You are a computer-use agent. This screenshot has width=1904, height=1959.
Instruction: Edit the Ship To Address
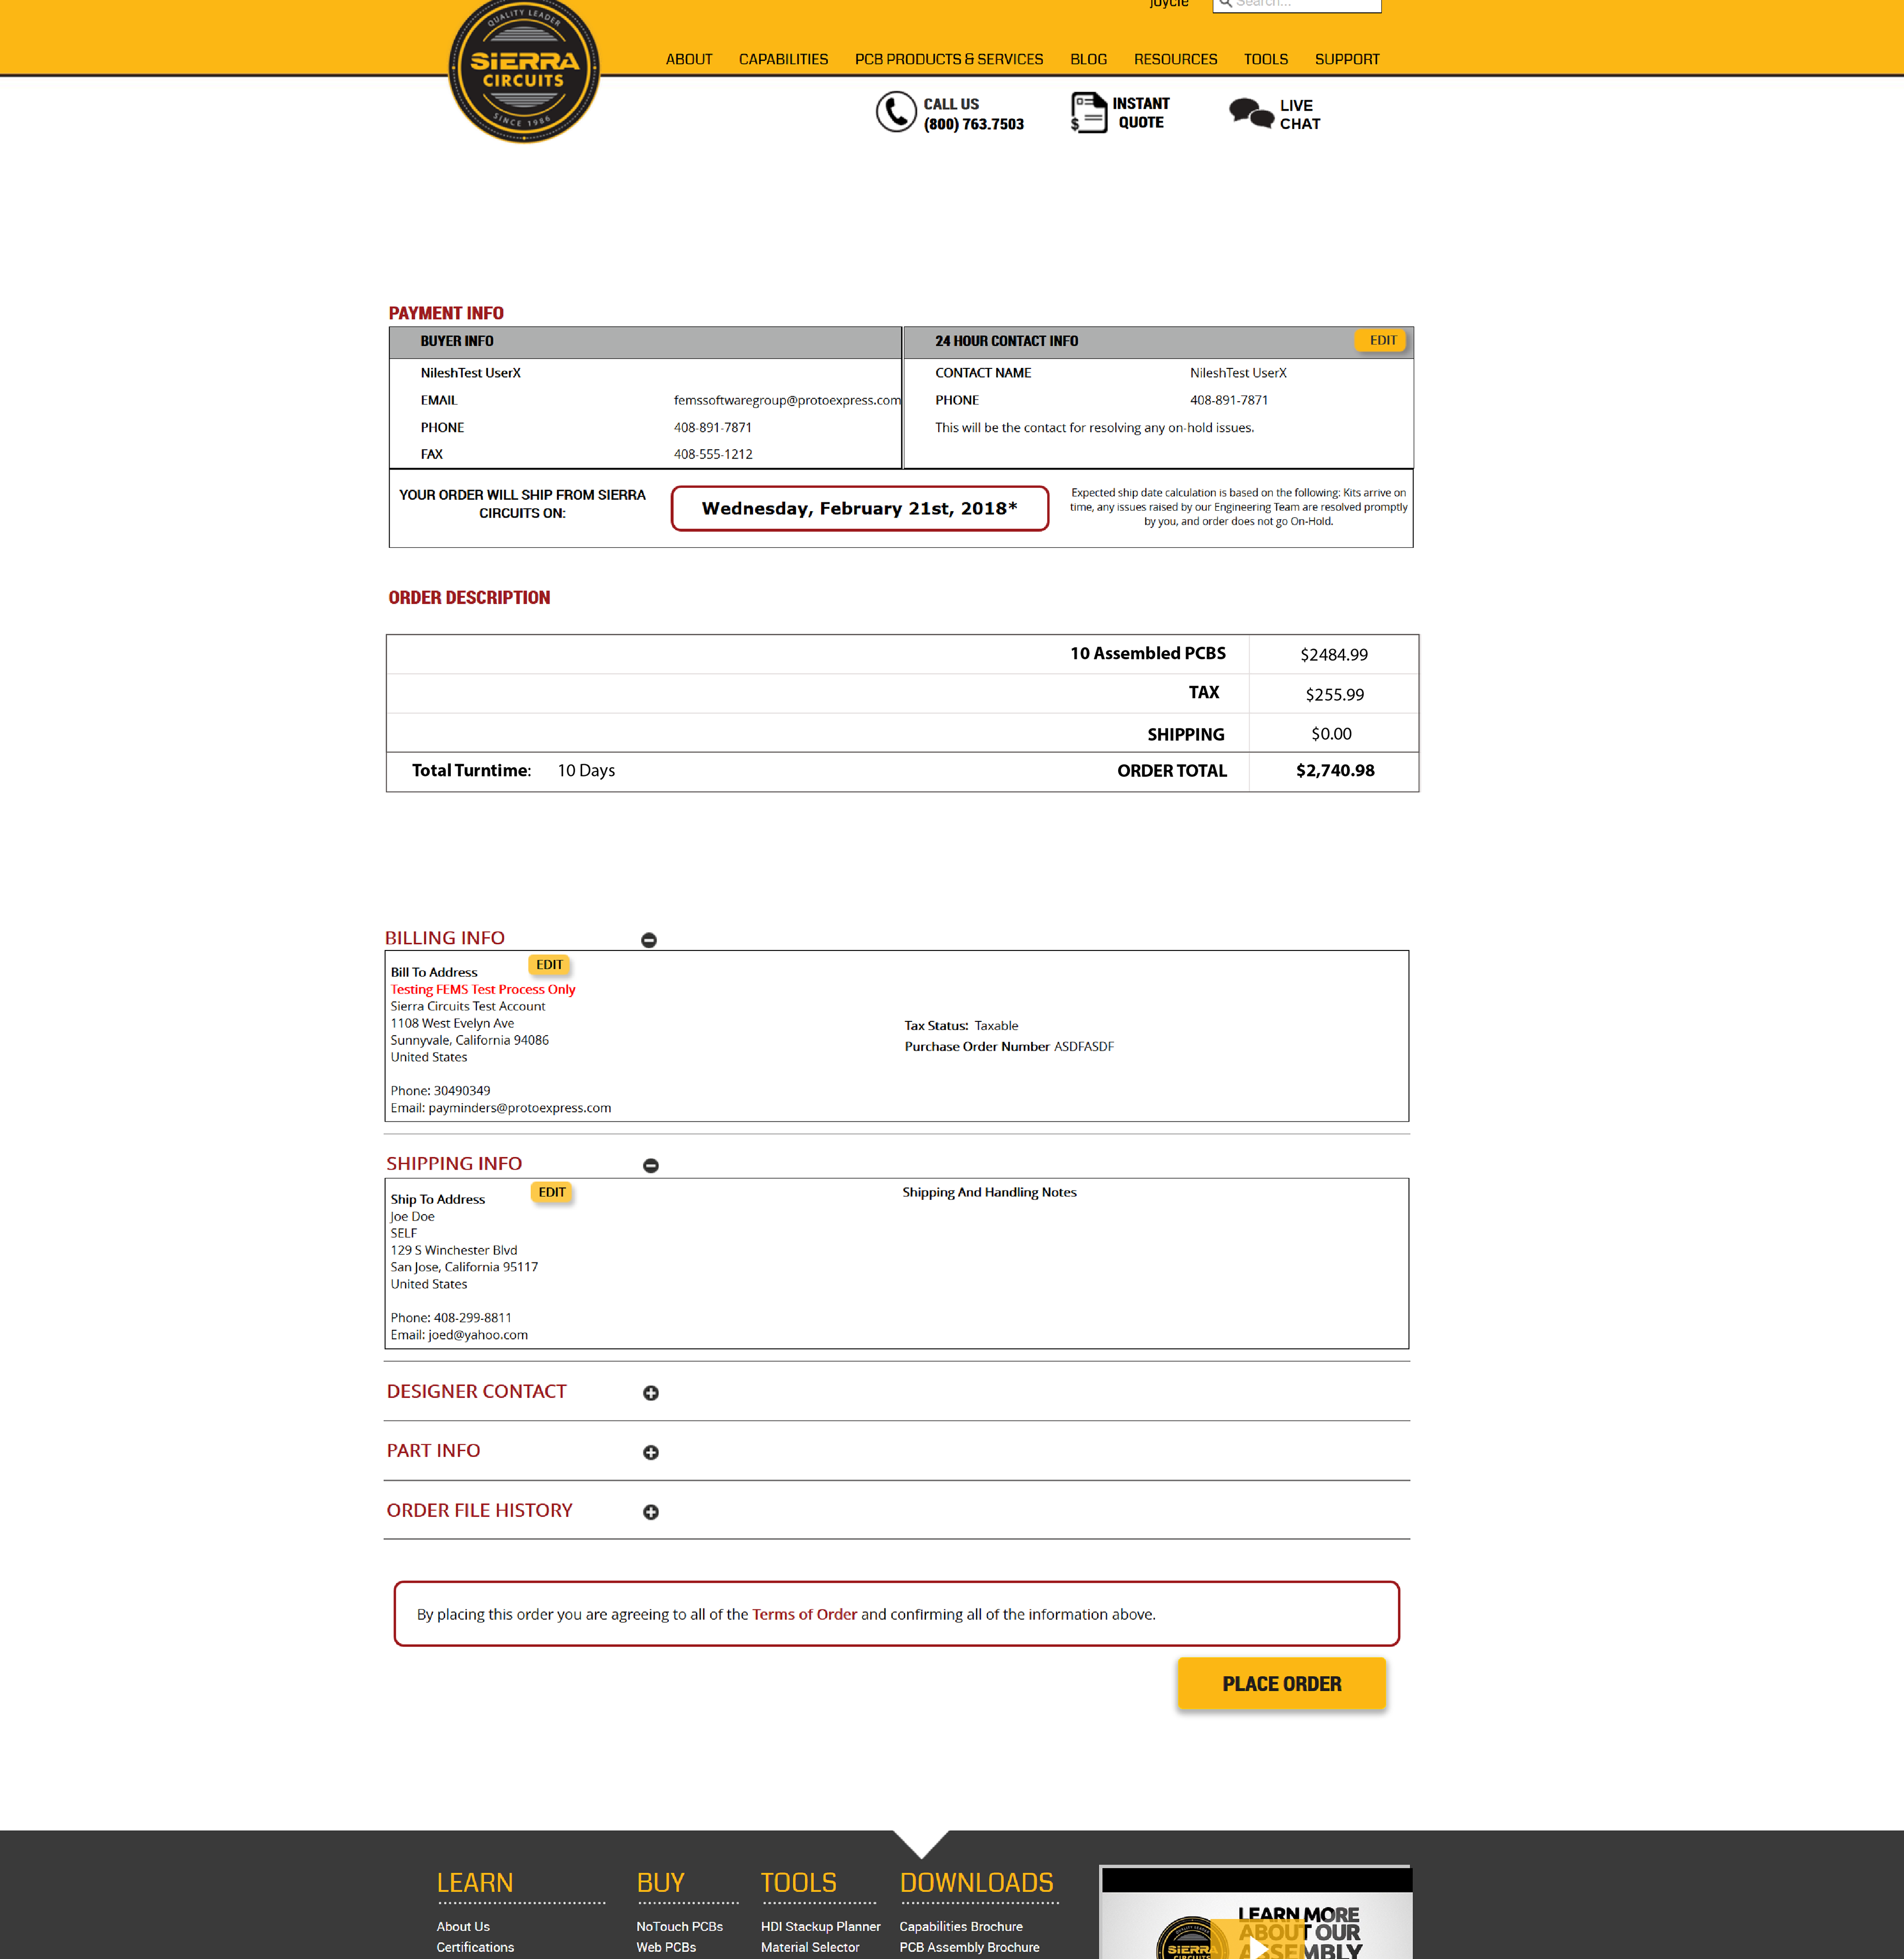pyautogui.click(x=551, y=1192)
